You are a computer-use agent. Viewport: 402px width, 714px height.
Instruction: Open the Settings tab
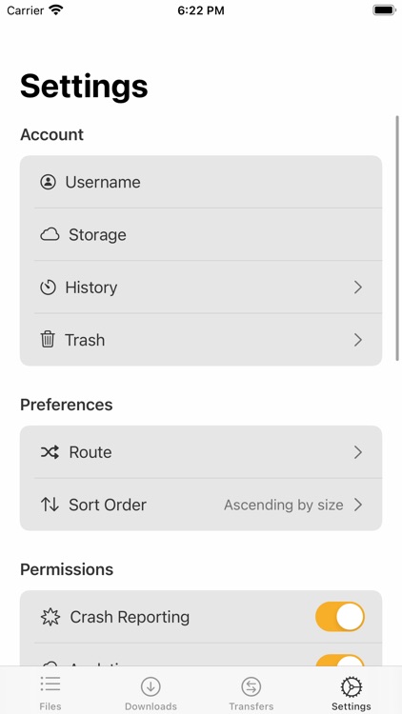352,693
